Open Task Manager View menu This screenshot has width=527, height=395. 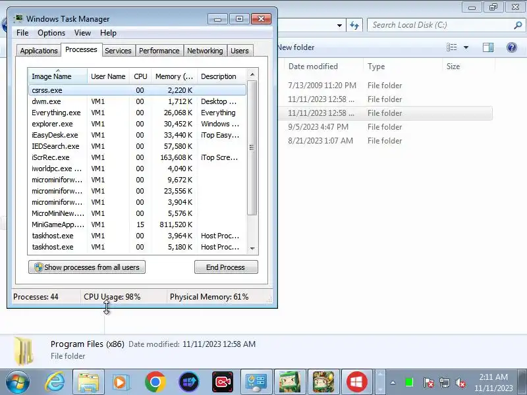(82, 33)
